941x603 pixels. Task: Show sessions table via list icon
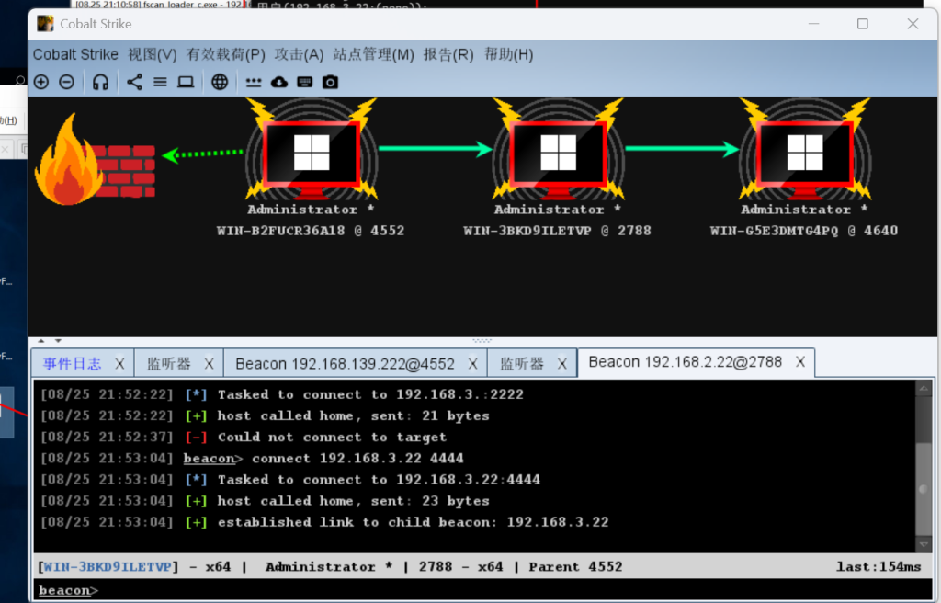(x=160, y=82)
